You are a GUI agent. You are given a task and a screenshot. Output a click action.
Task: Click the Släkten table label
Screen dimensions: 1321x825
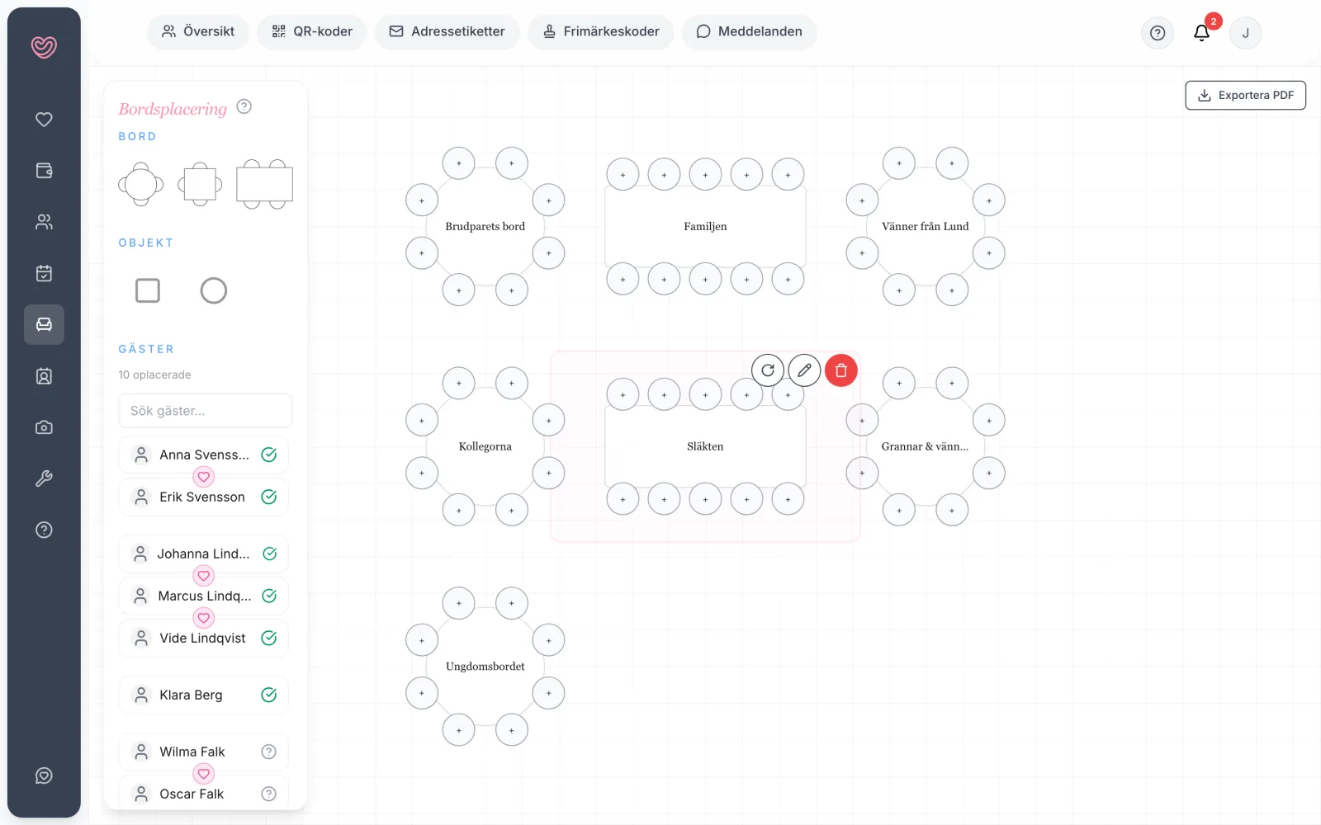click(705, 446)
